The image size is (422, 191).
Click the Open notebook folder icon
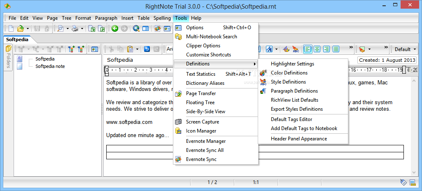(20, 28)
